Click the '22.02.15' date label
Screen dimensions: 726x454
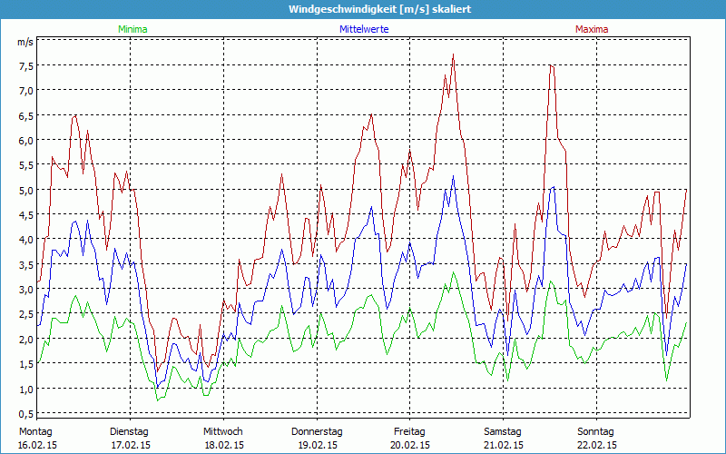point(597,445)
